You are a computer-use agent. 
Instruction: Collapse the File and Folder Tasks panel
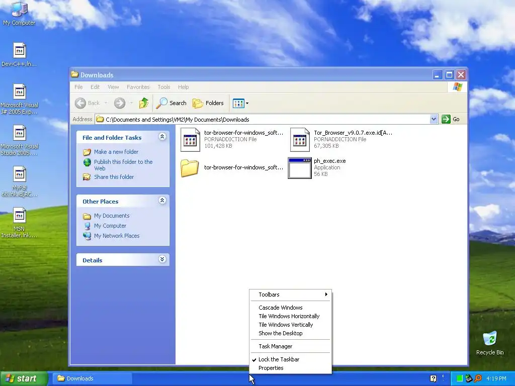(162, 137)
